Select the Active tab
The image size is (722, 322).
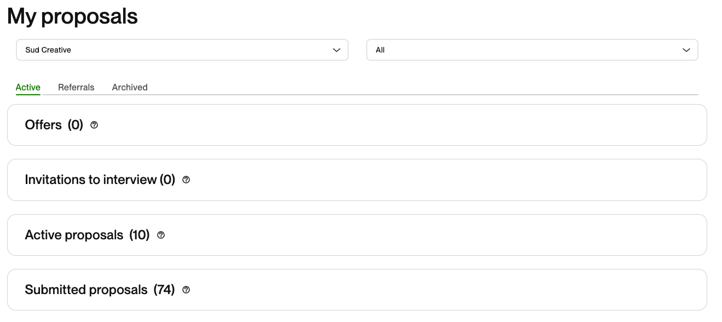28,87
